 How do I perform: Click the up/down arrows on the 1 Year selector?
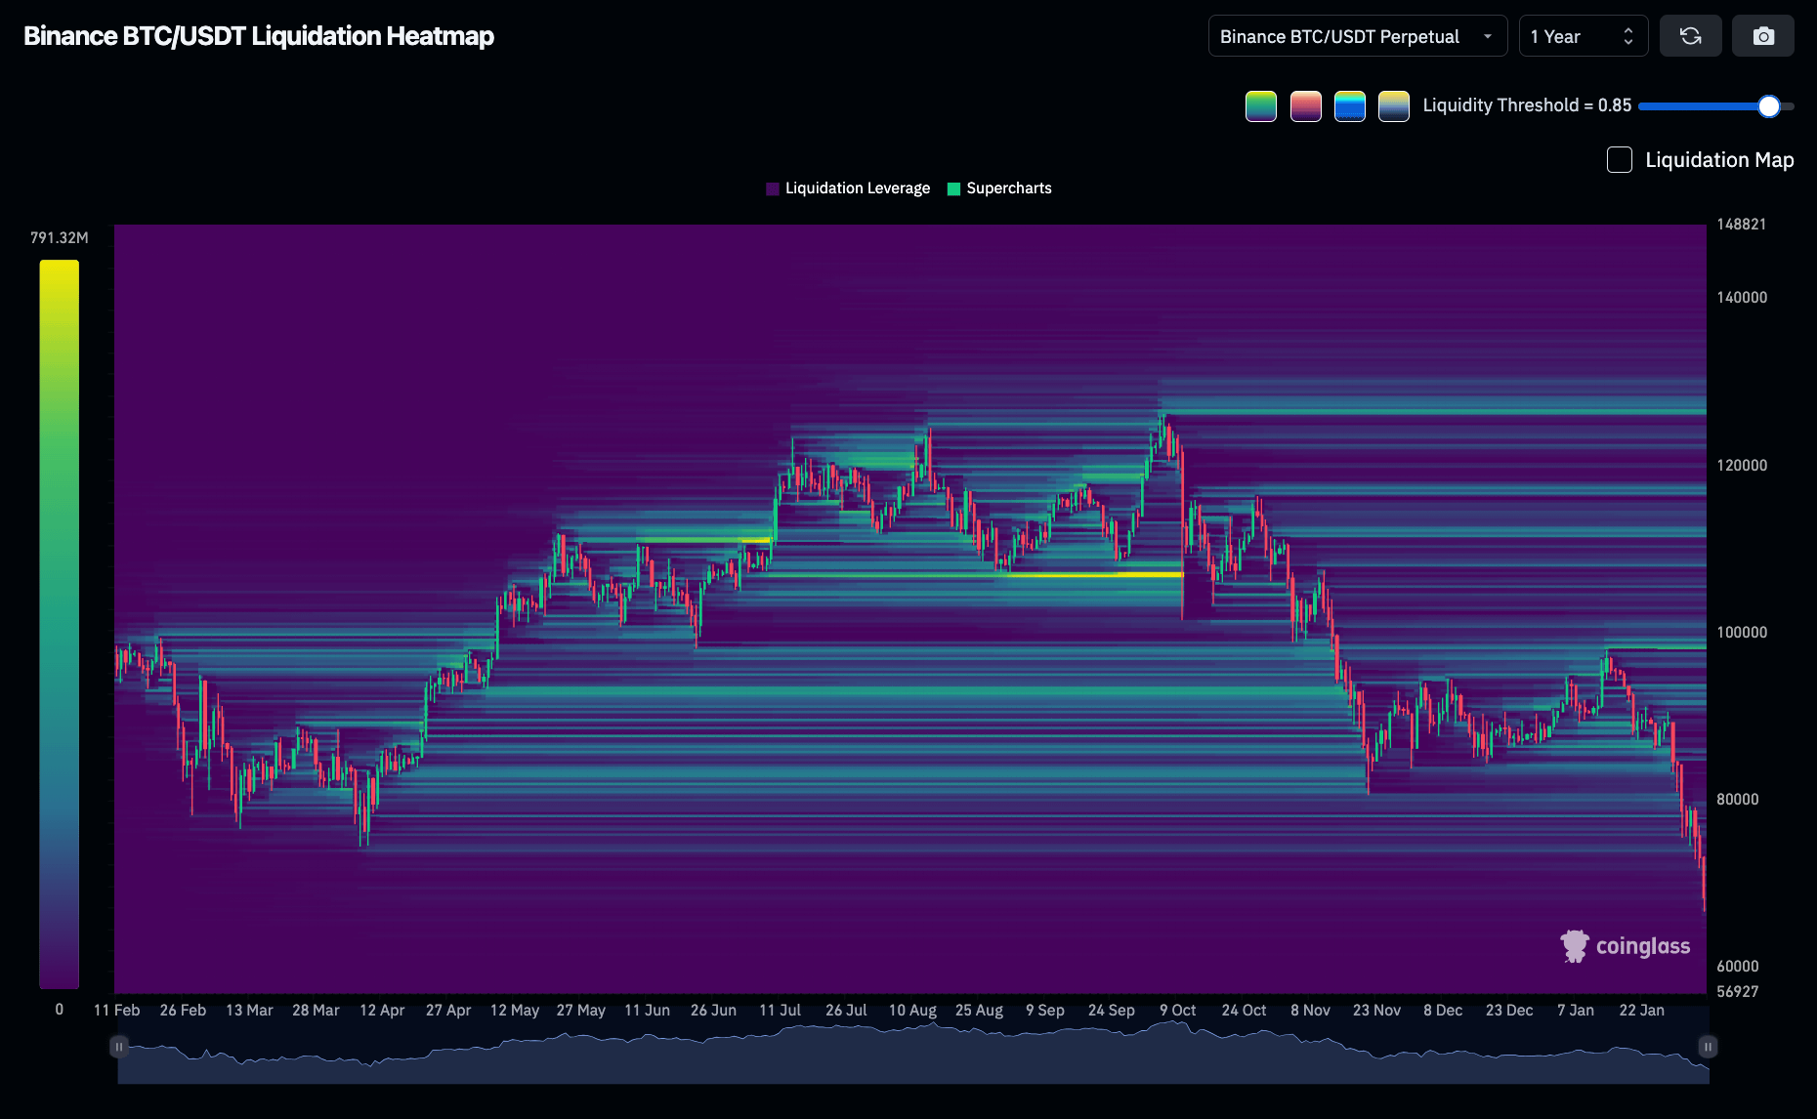(1627, 36)
